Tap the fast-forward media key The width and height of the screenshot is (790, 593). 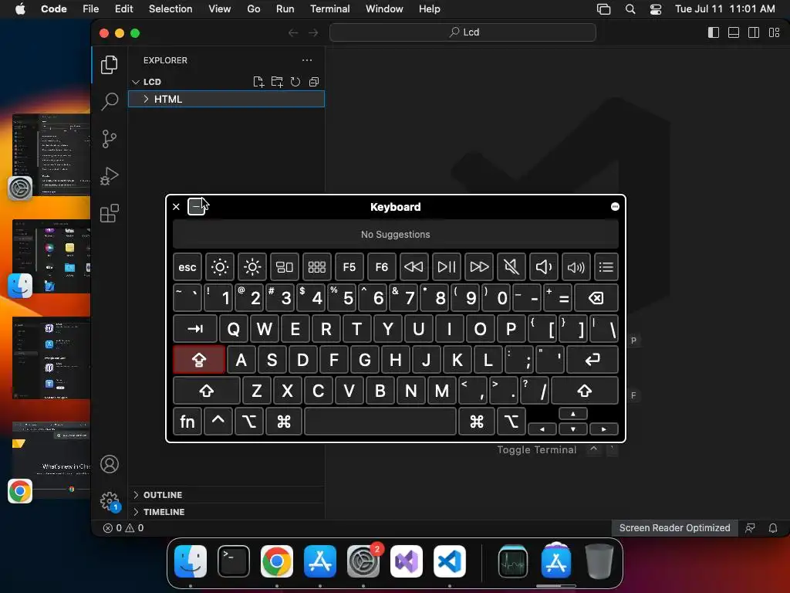click(478, 266)
